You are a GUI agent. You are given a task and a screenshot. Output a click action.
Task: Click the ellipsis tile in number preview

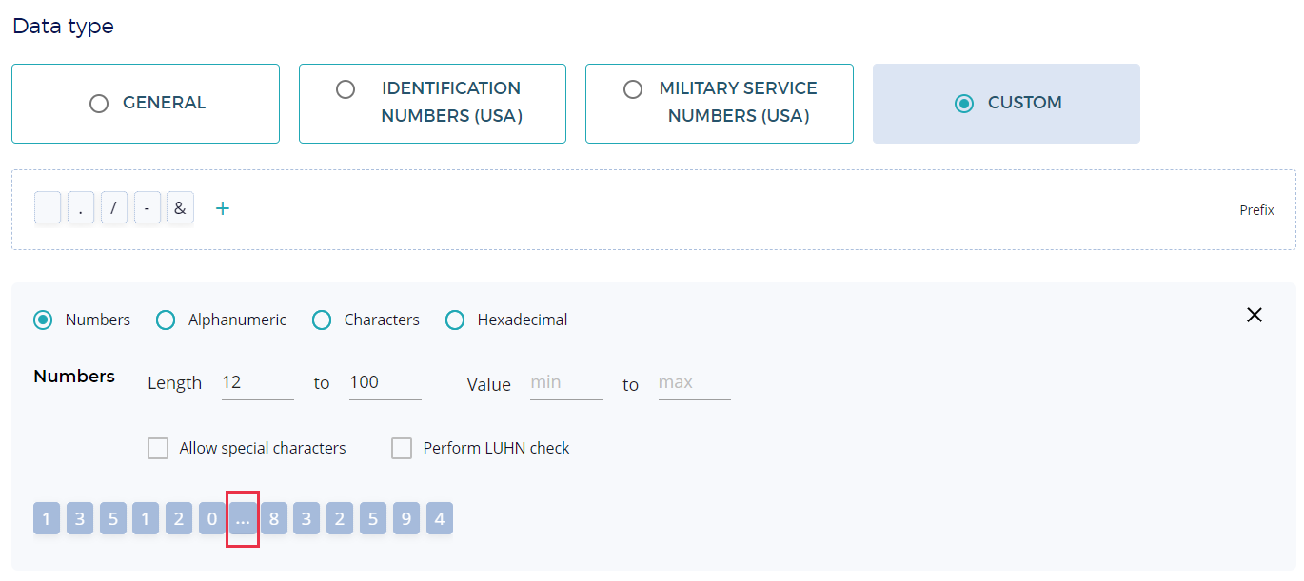243,519
